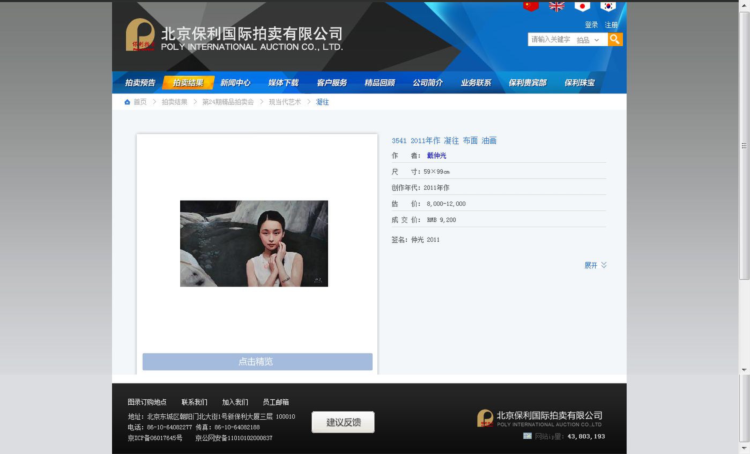The width and height of the screenshot is (750, 454).
Task: Go to 首页 in breadcrumb
Action: click(140, 102)
